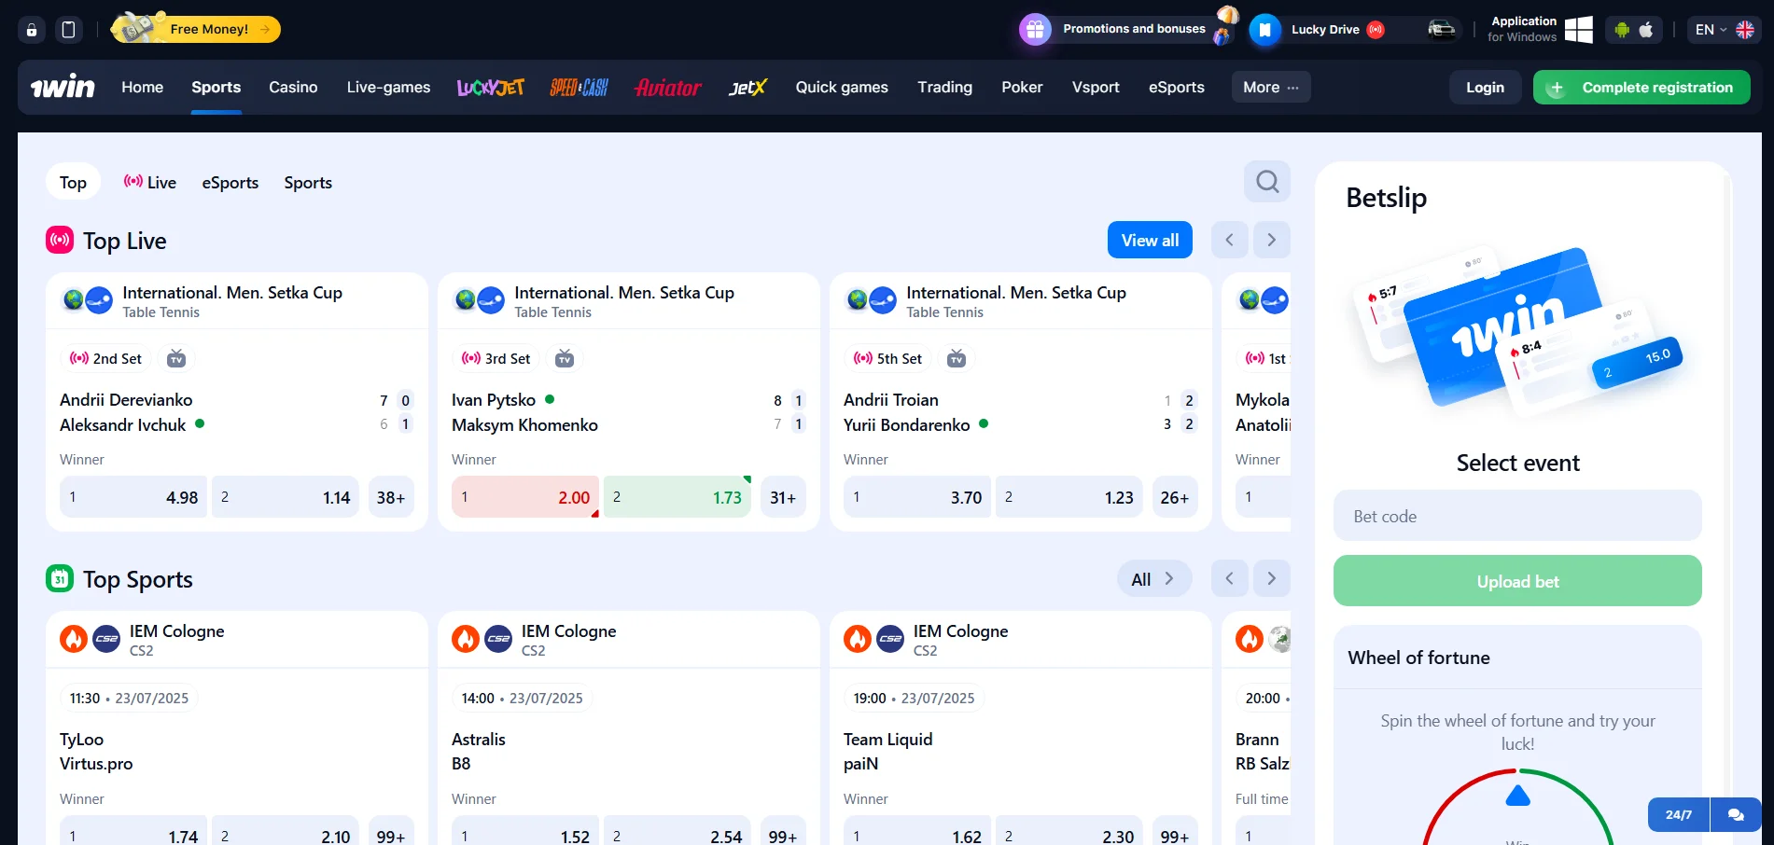Switch to the eSports sub-tab
This screenshot has width=1774, height=845.
[x=230, y=182]
